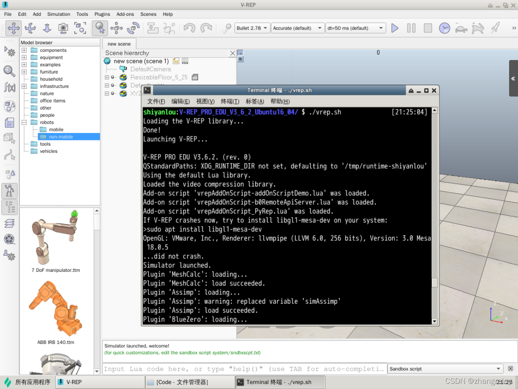Open the collections dialog icon
518x389 pixels.
[x=10, y=106]
